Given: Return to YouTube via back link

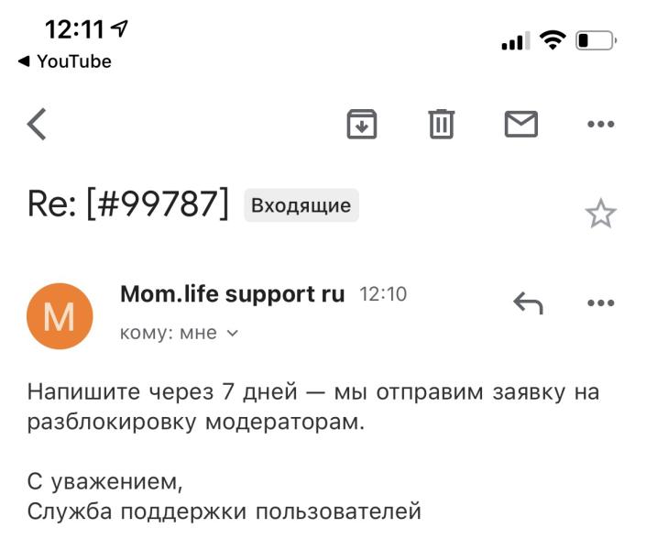Looking at the screenshot, I should pos(64,61).
